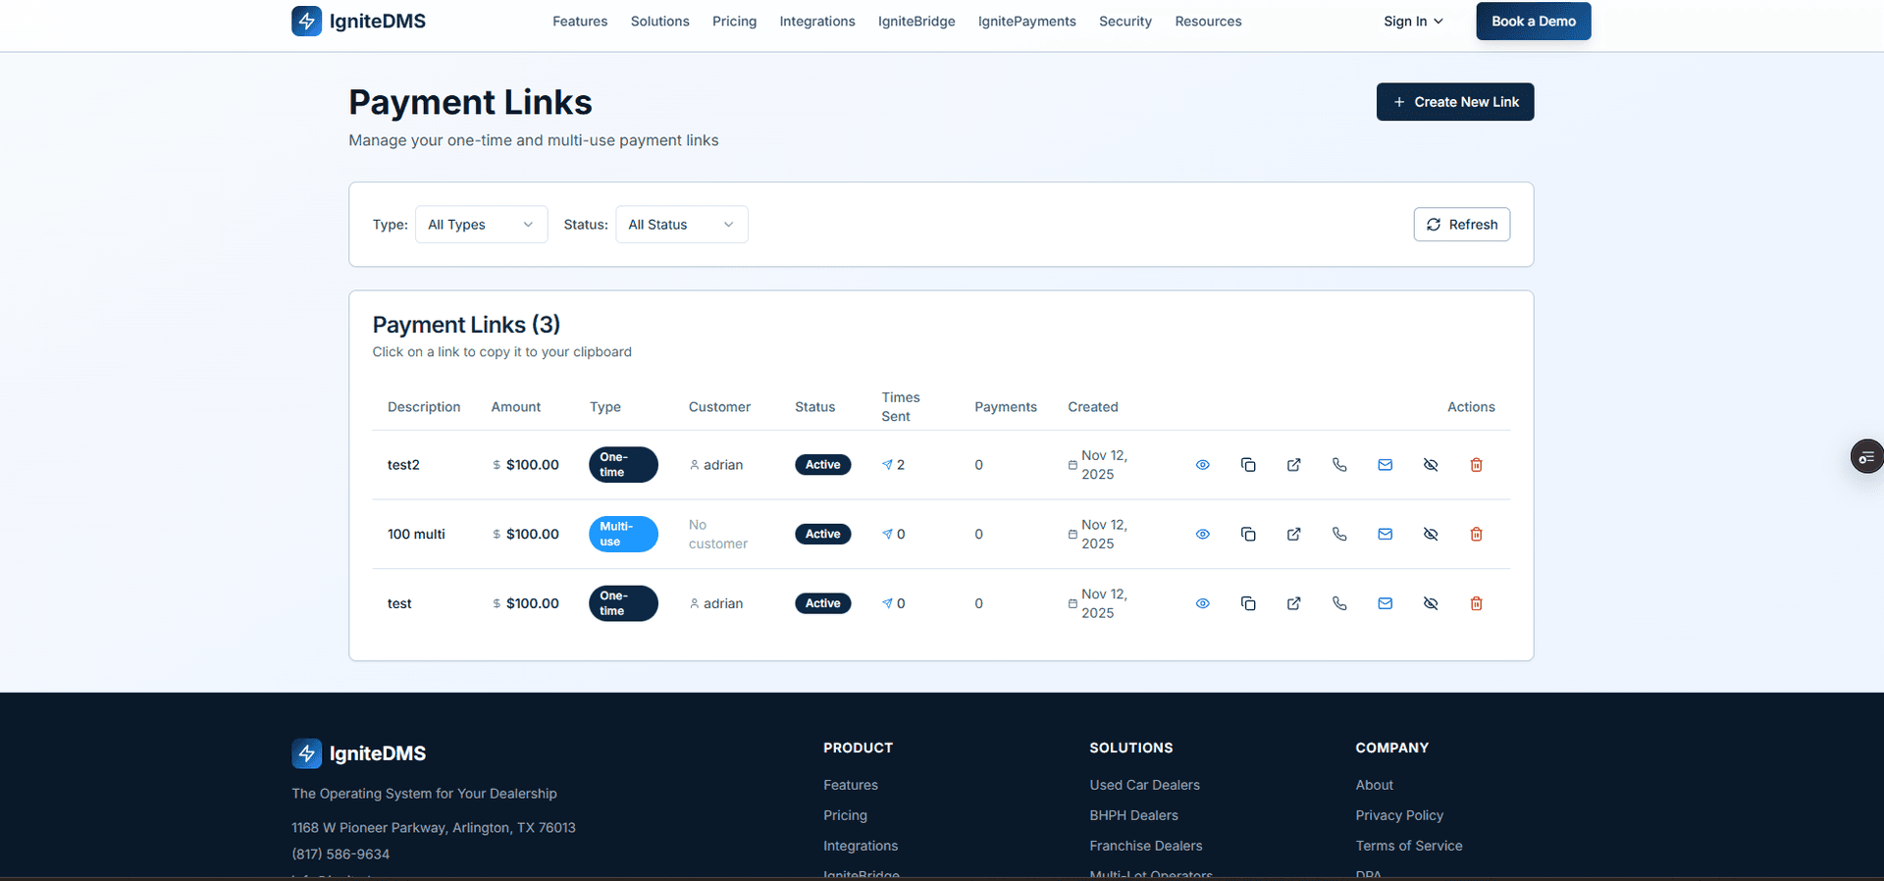View the 100 multi link eye icon
1884x881 pixels.
(x=1202, y=535)
